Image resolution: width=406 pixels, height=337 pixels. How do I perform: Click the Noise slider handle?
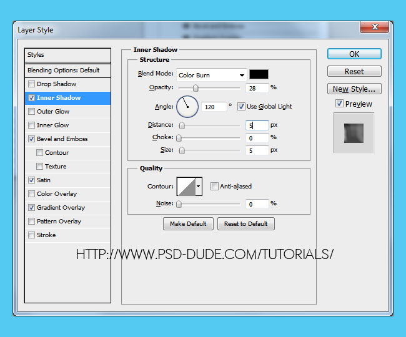(x=179, y=204)
